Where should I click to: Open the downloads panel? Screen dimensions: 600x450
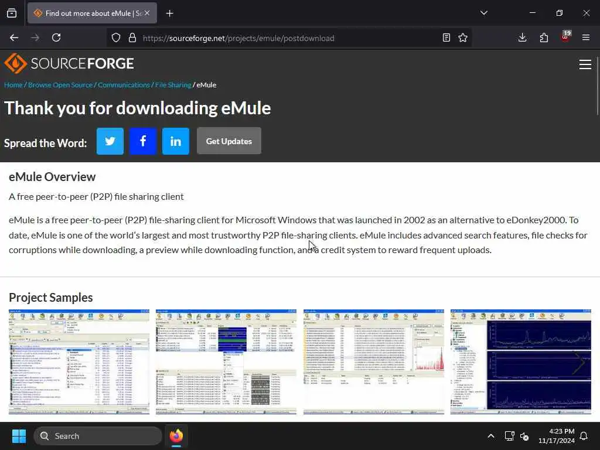522,37
